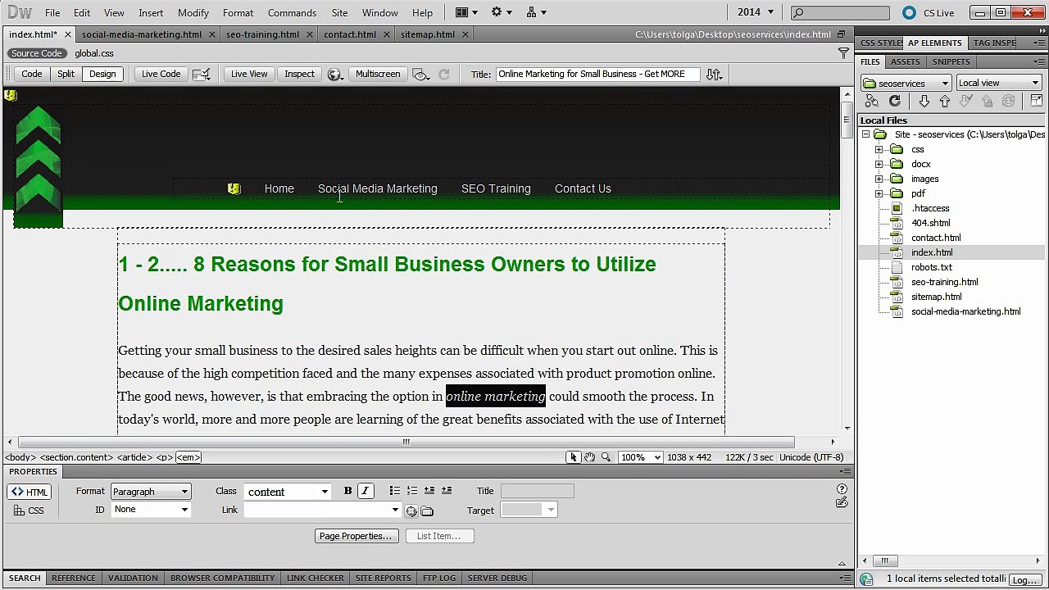Image resolution: width=1049 pixels, height=590 pixels.
Task: Open the Class dropdown showing content
Action: click(288, 492)
